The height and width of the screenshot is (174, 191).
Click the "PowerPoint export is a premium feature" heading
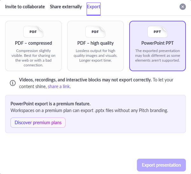tap(51, 104)
